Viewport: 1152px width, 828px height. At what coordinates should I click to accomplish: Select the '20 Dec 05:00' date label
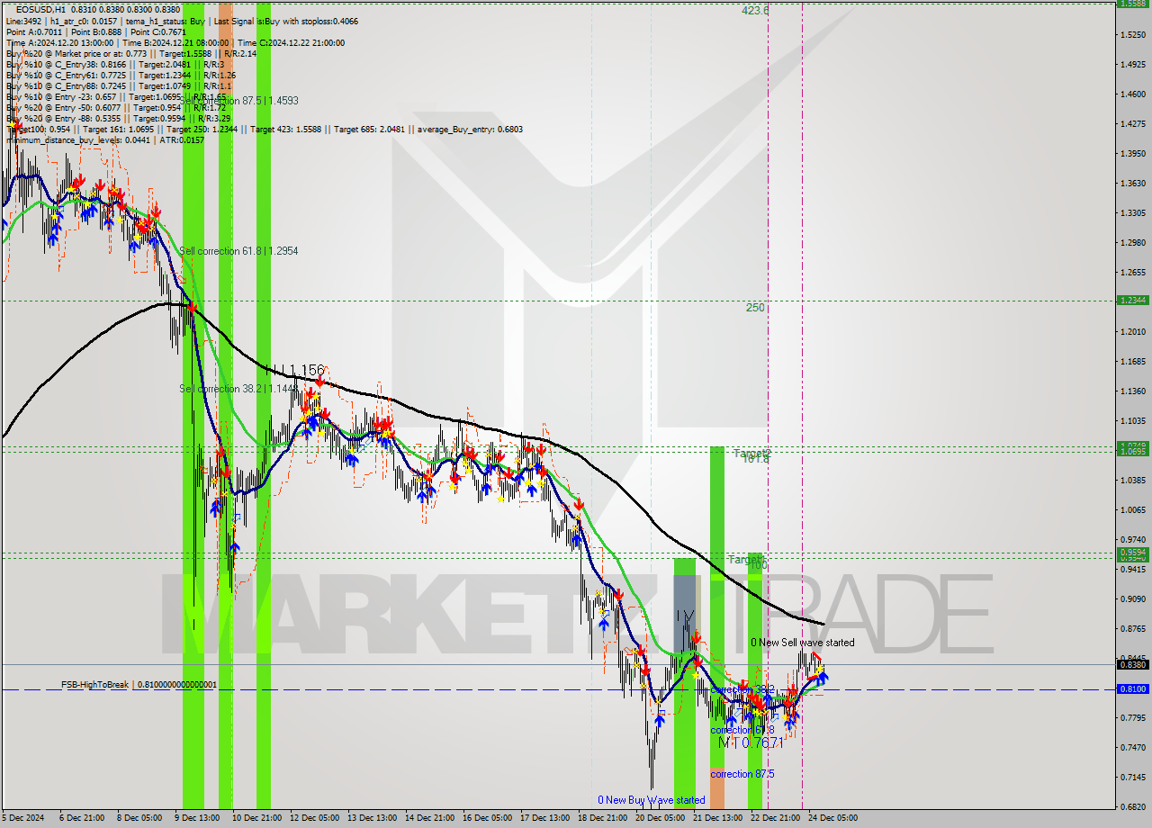point(660,818)
